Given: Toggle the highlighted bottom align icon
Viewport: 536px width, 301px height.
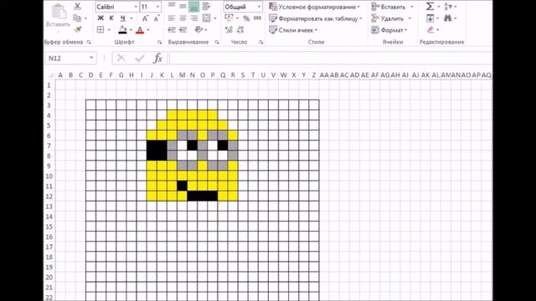Looking at the screenshot, I should tap(193, 6).
